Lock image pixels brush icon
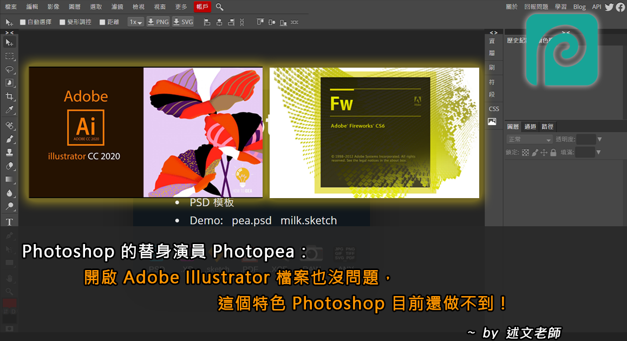The image size is (627, 341). point(535,152)
